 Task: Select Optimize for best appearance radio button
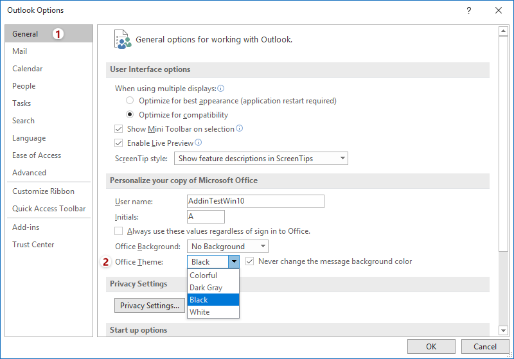[x=130, y=100]
